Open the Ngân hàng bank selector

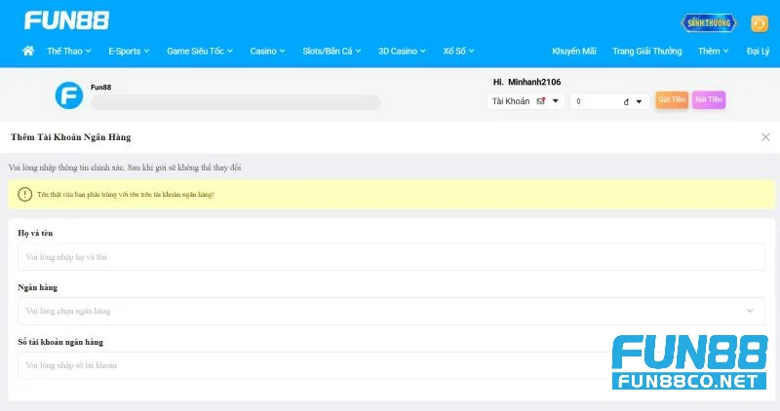point(390,311)
